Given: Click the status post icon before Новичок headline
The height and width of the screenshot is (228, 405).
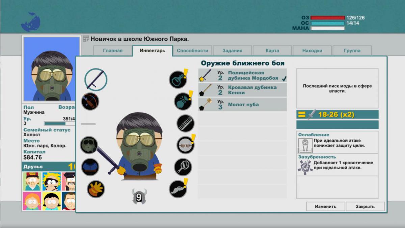Looking at the screenshot, I should (x=86, y=39).
